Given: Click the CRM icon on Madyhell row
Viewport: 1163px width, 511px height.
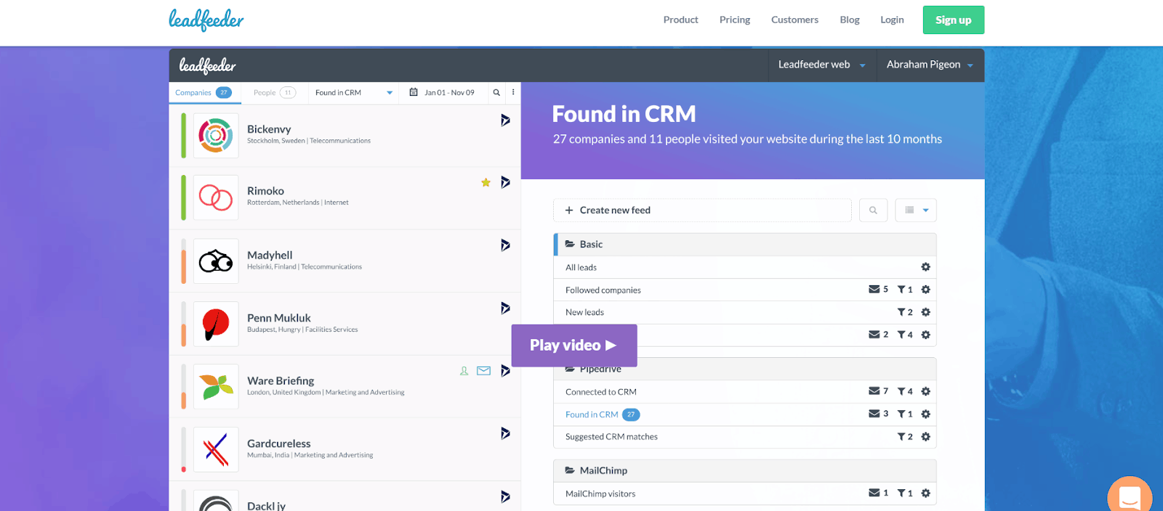Looking at the screenshot, I should pyautogui.click(x=505, y=245).
